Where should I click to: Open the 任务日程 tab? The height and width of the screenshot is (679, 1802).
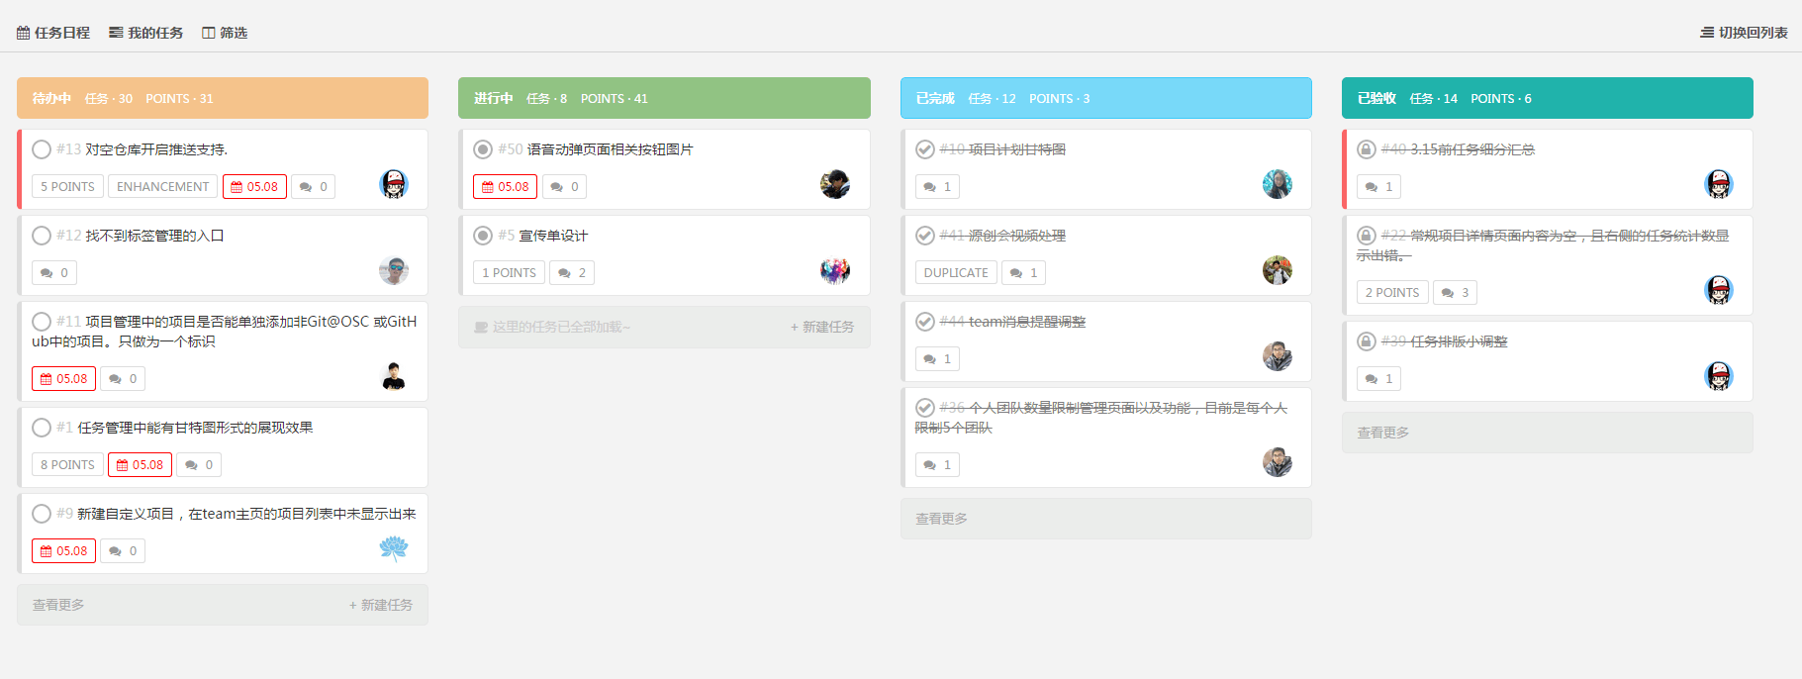[x=53, y=33]
